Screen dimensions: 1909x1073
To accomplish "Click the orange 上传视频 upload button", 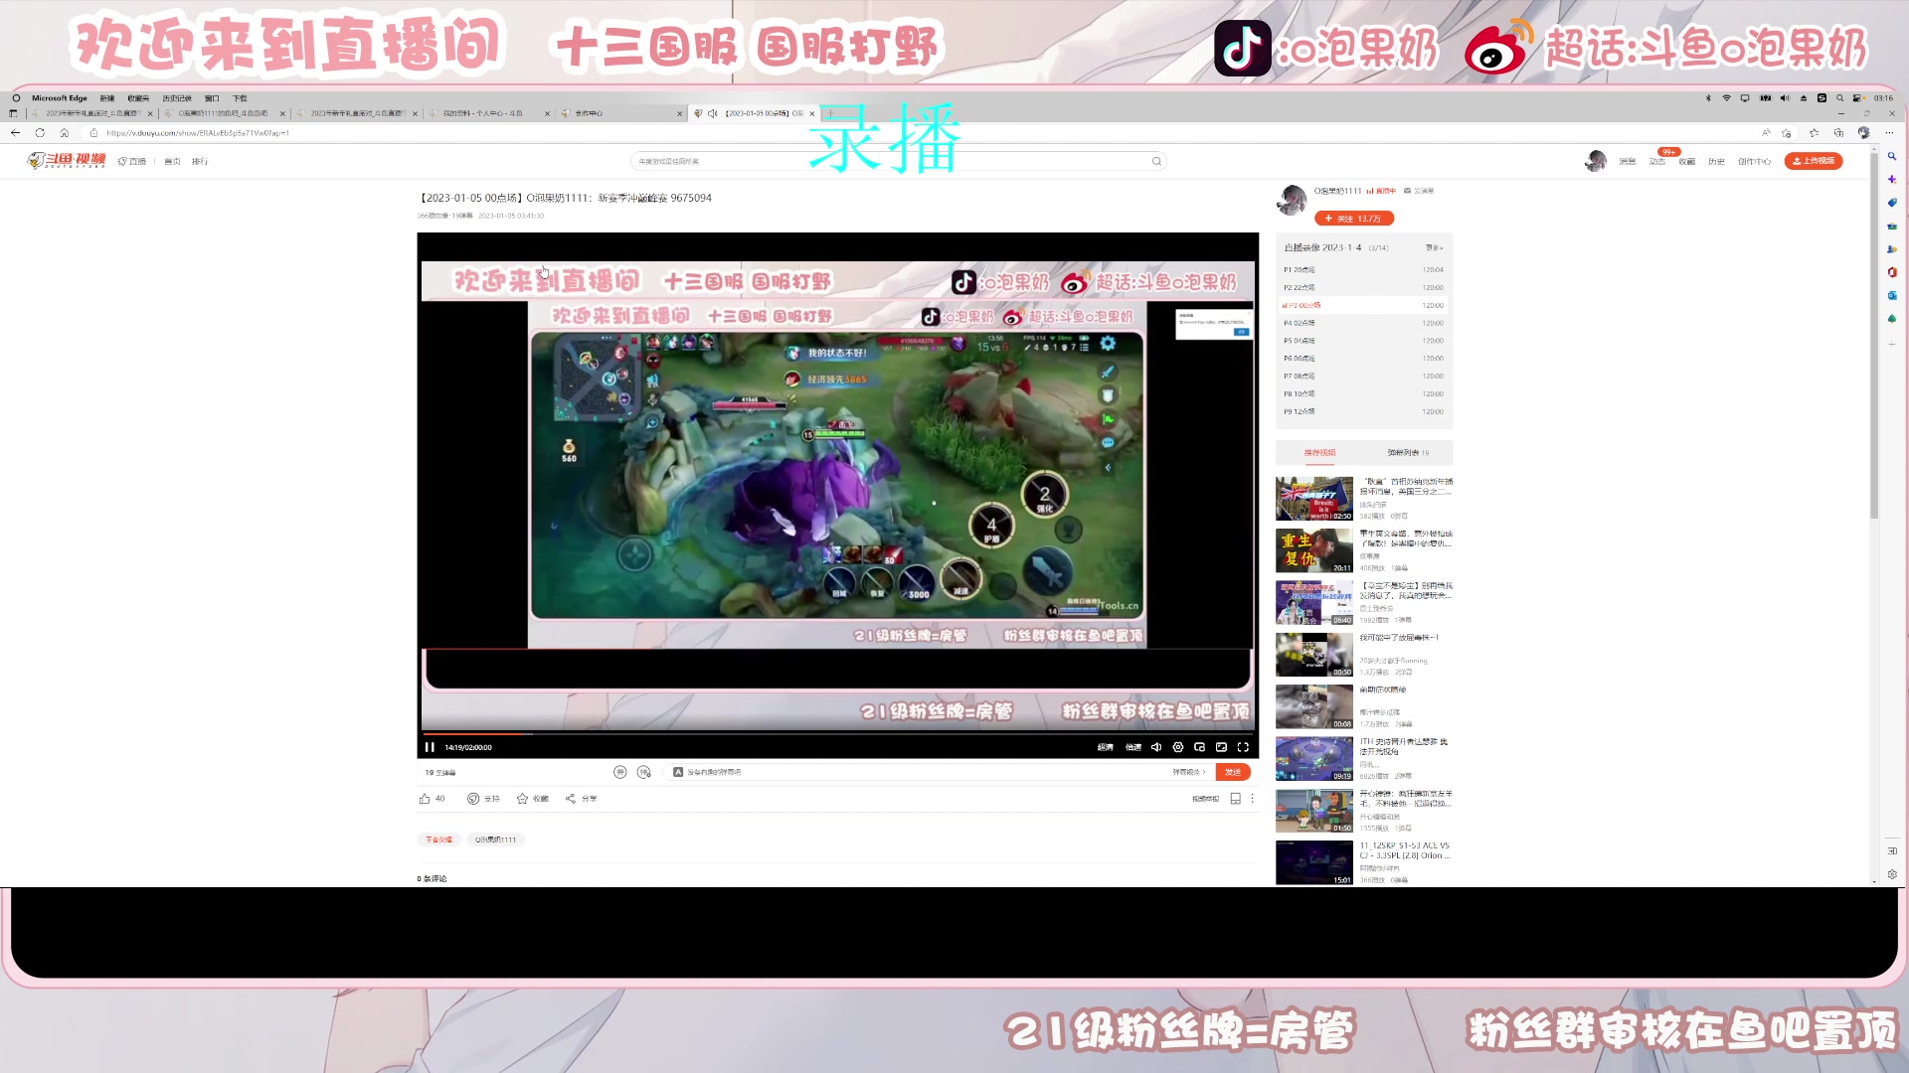I will coord(1814,161).
